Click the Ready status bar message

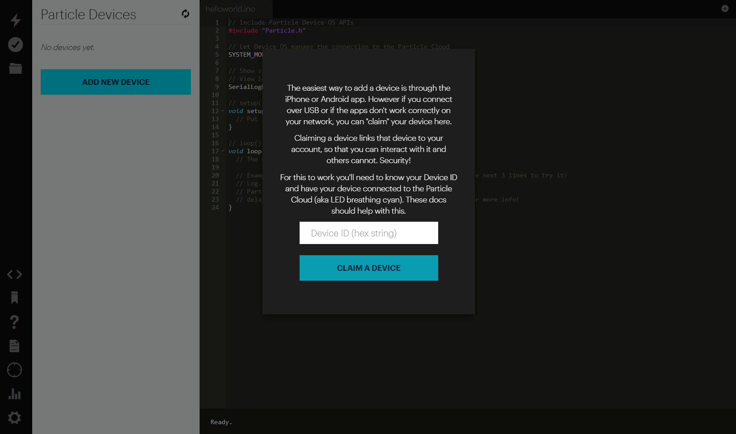(221, 422)
